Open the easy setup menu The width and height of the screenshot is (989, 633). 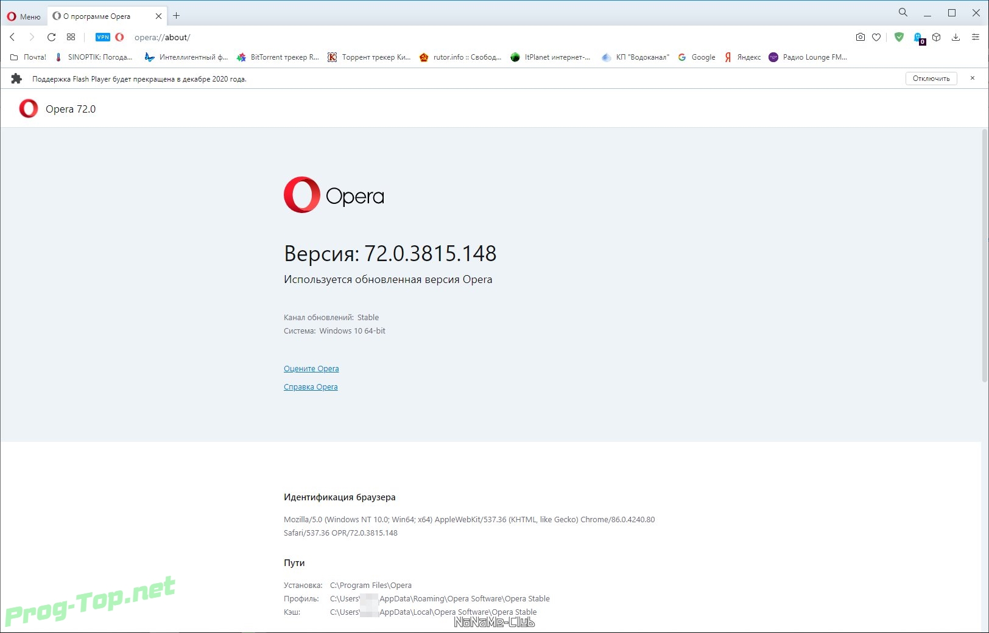[x=975, y=37]
